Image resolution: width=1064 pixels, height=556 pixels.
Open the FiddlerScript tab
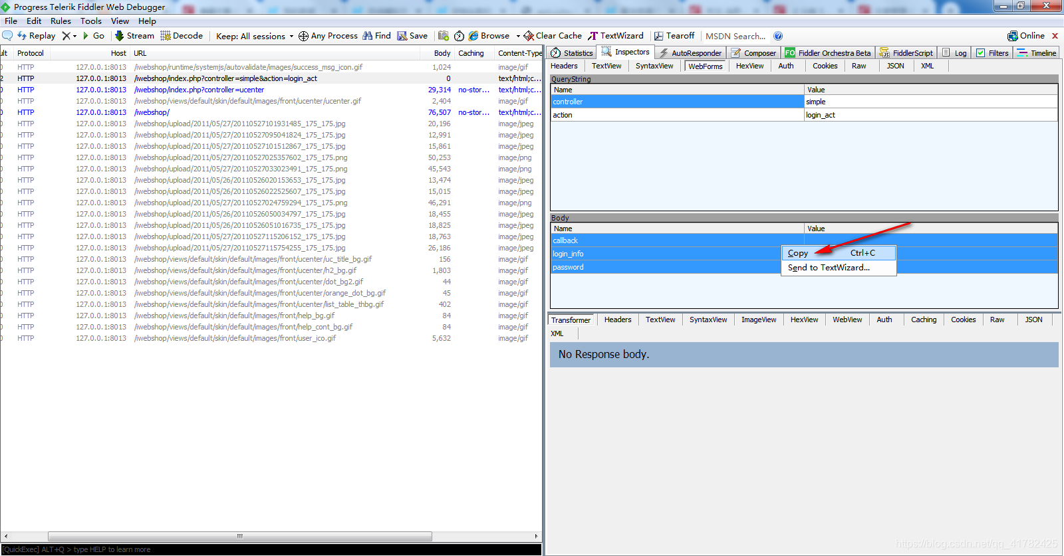point(906,53)
